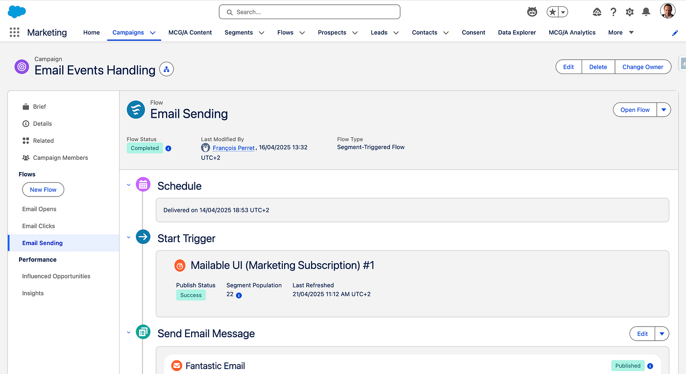Click the pencil edit navigation icon
The width and height of the screenshot is (686, 374).
[675, 33]
